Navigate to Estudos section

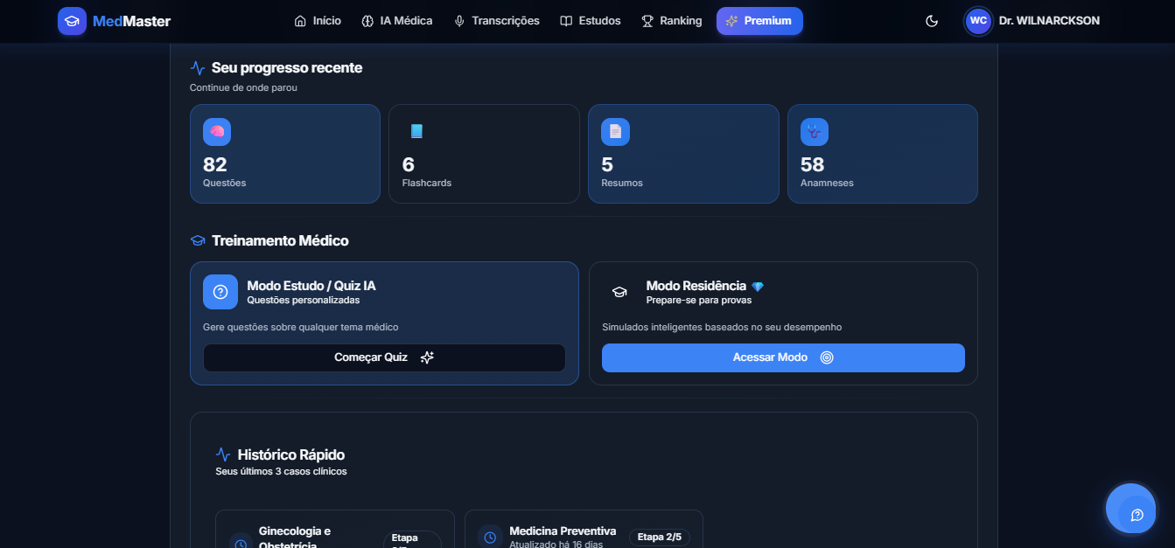tap(591, 21)
